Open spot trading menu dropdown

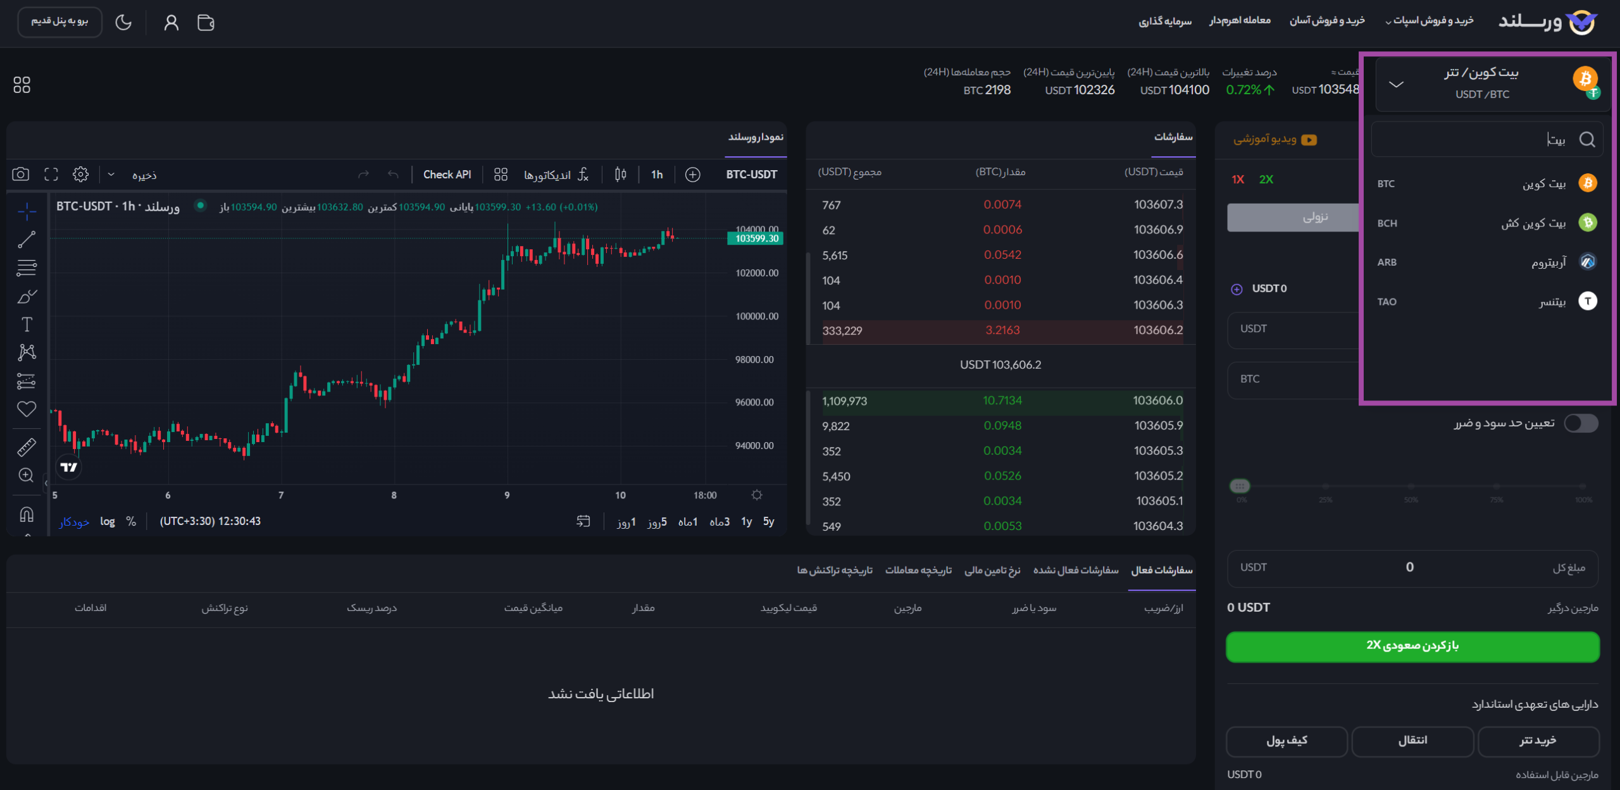(1430, 21)
